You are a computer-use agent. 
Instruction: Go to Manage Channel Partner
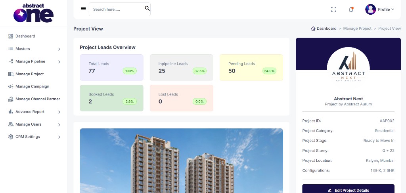(x=38, y=99)
